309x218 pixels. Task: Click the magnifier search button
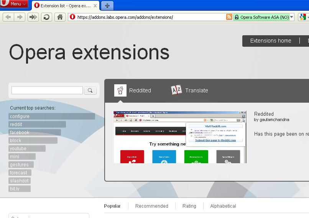click(90, 90)
